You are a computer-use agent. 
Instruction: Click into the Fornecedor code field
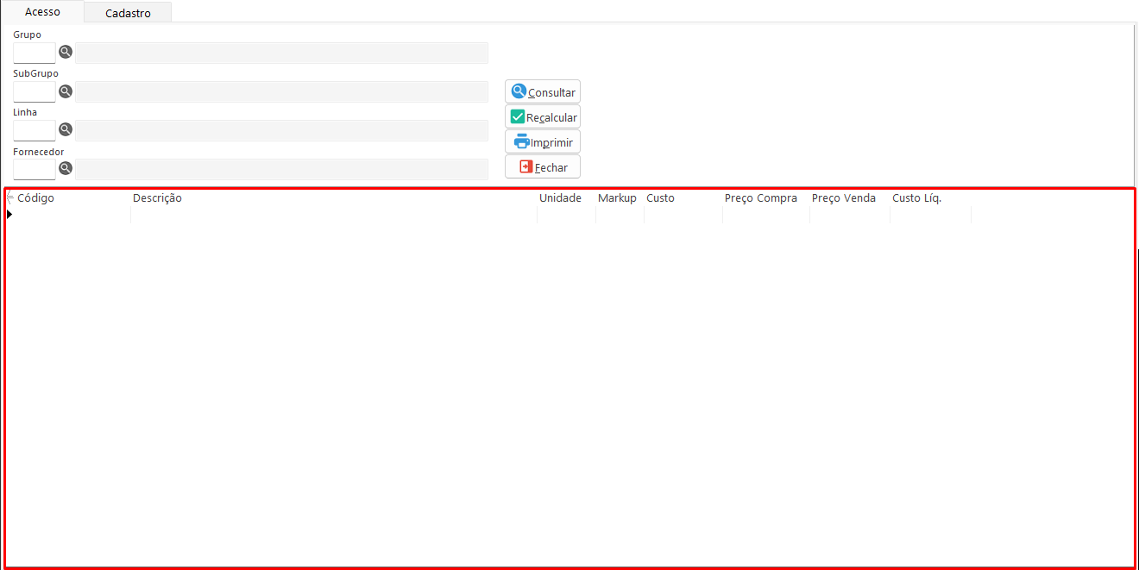35,170
